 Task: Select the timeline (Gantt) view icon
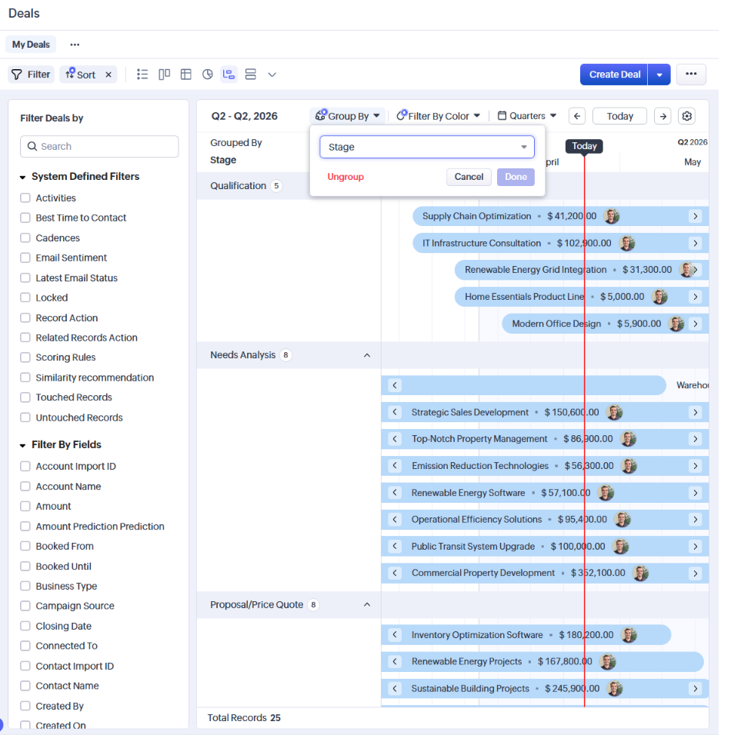229,75
